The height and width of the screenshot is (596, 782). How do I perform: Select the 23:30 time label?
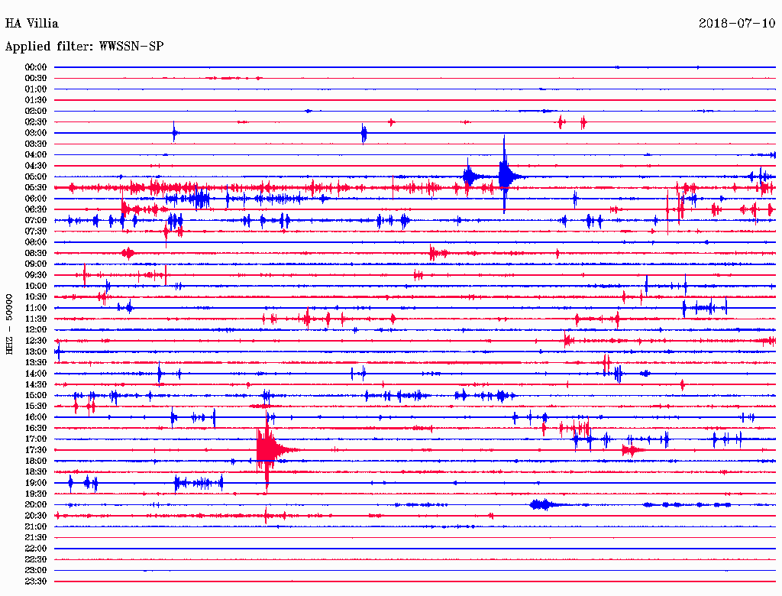[36, 581]
